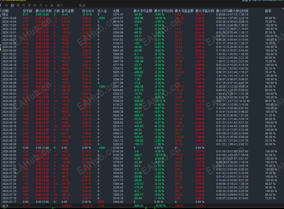Open the 备 tab
Image resolution: width=284 pixels, height=209 pixels.
coord(52,5)
